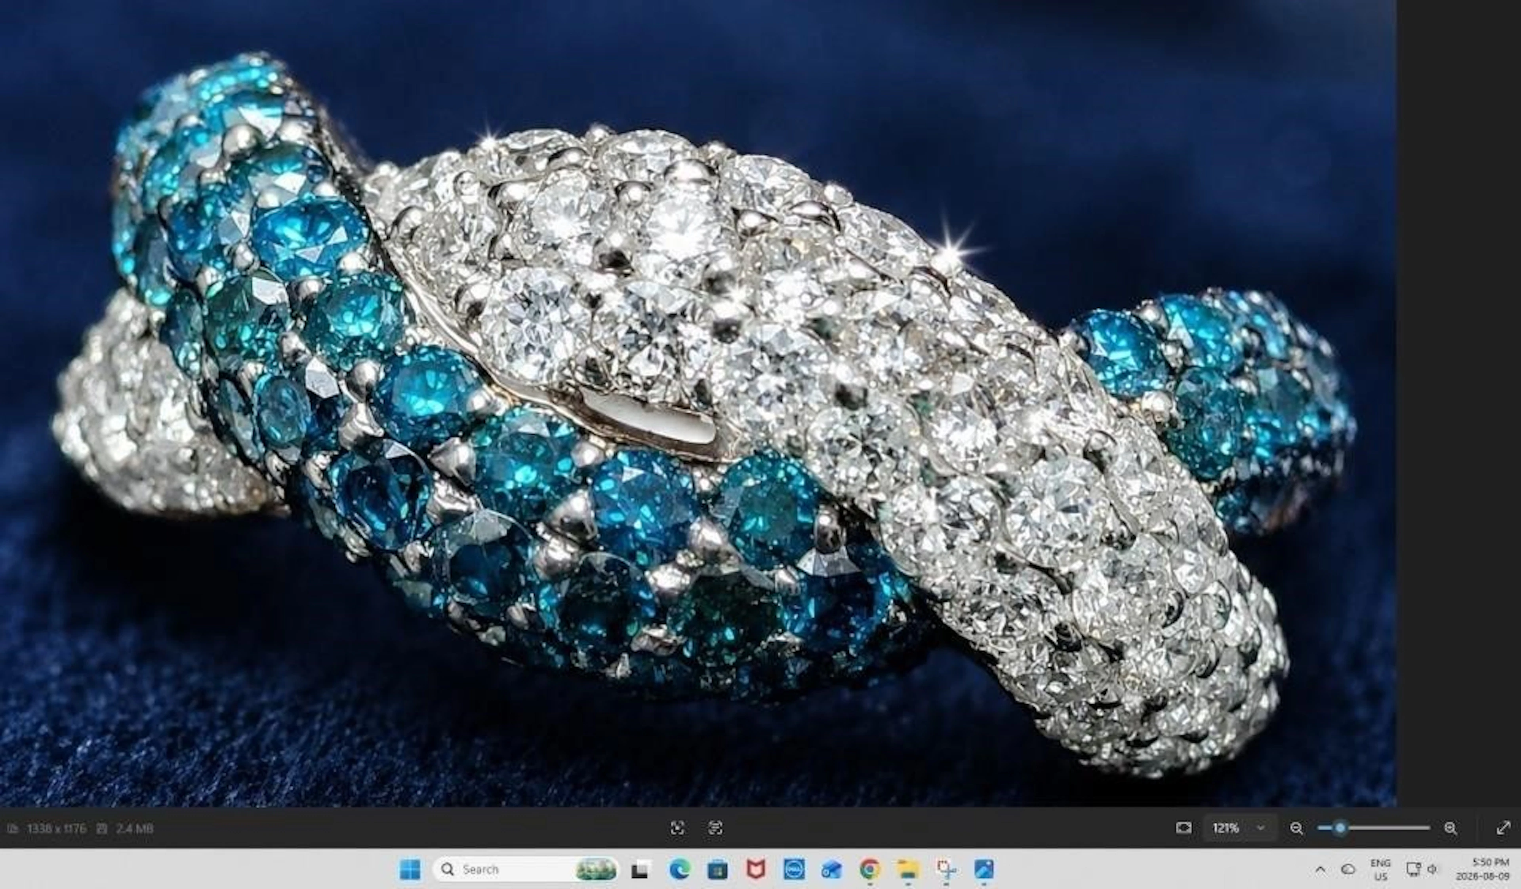
Task: Open the Windows Start menu
Action: point(410,870)
